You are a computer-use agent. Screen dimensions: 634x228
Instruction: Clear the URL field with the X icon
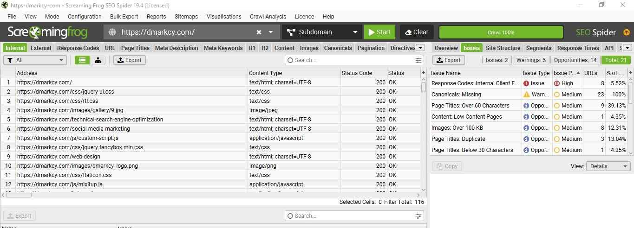[259, 32]
